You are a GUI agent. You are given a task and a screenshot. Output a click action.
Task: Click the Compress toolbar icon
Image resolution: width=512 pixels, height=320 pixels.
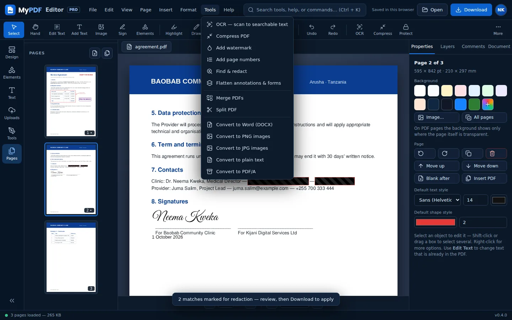pyautogui.click(x=383, y=30)
